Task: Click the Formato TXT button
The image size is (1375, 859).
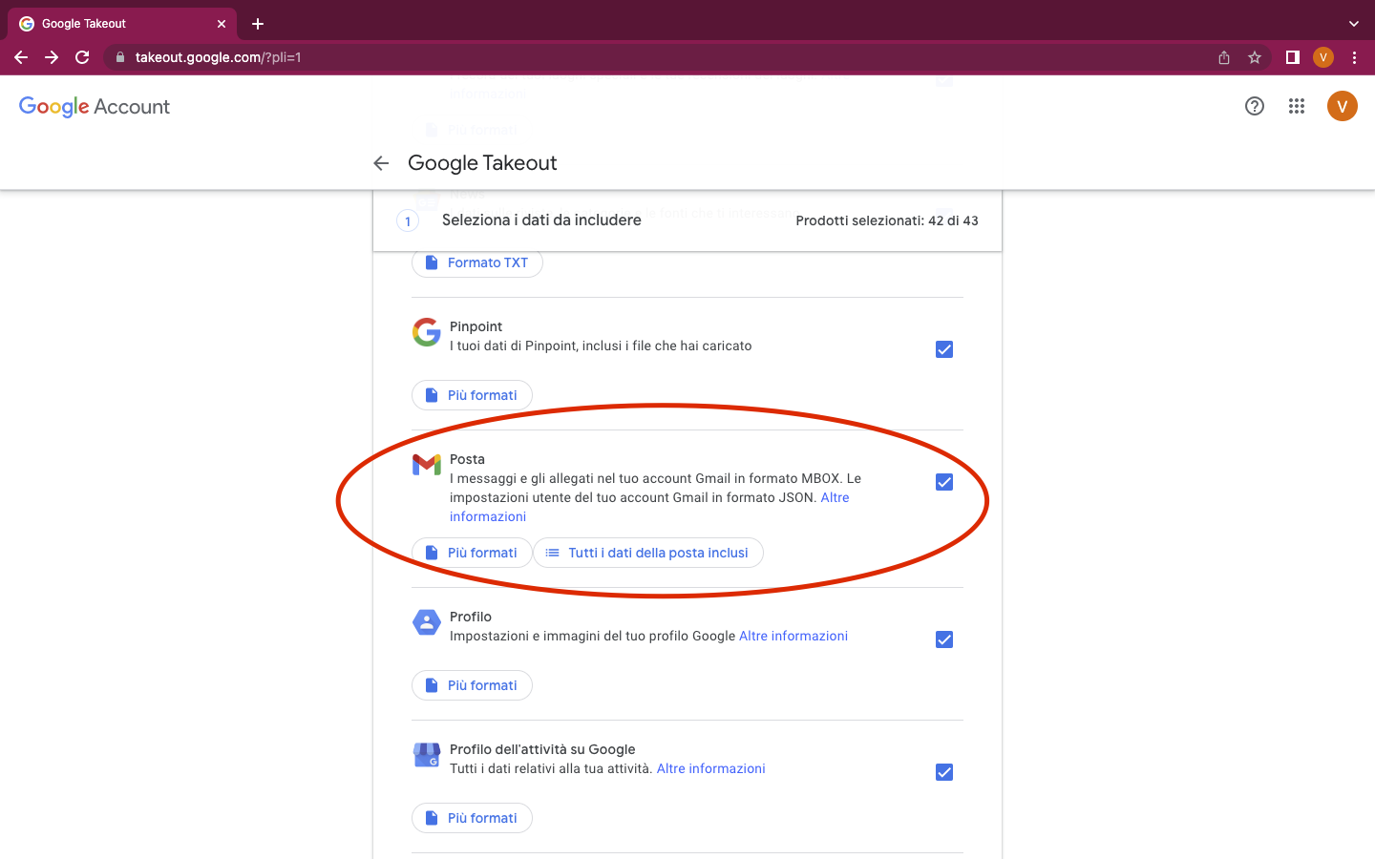Action: coord(476,262)
